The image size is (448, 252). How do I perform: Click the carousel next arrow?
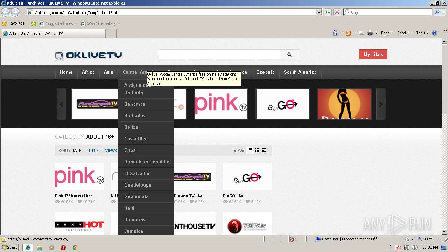pos(381,104)
